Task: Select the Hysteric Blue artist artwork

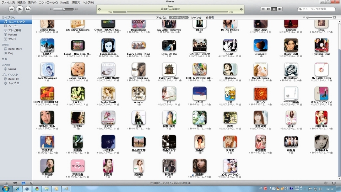Action: [x=321, y=45]
